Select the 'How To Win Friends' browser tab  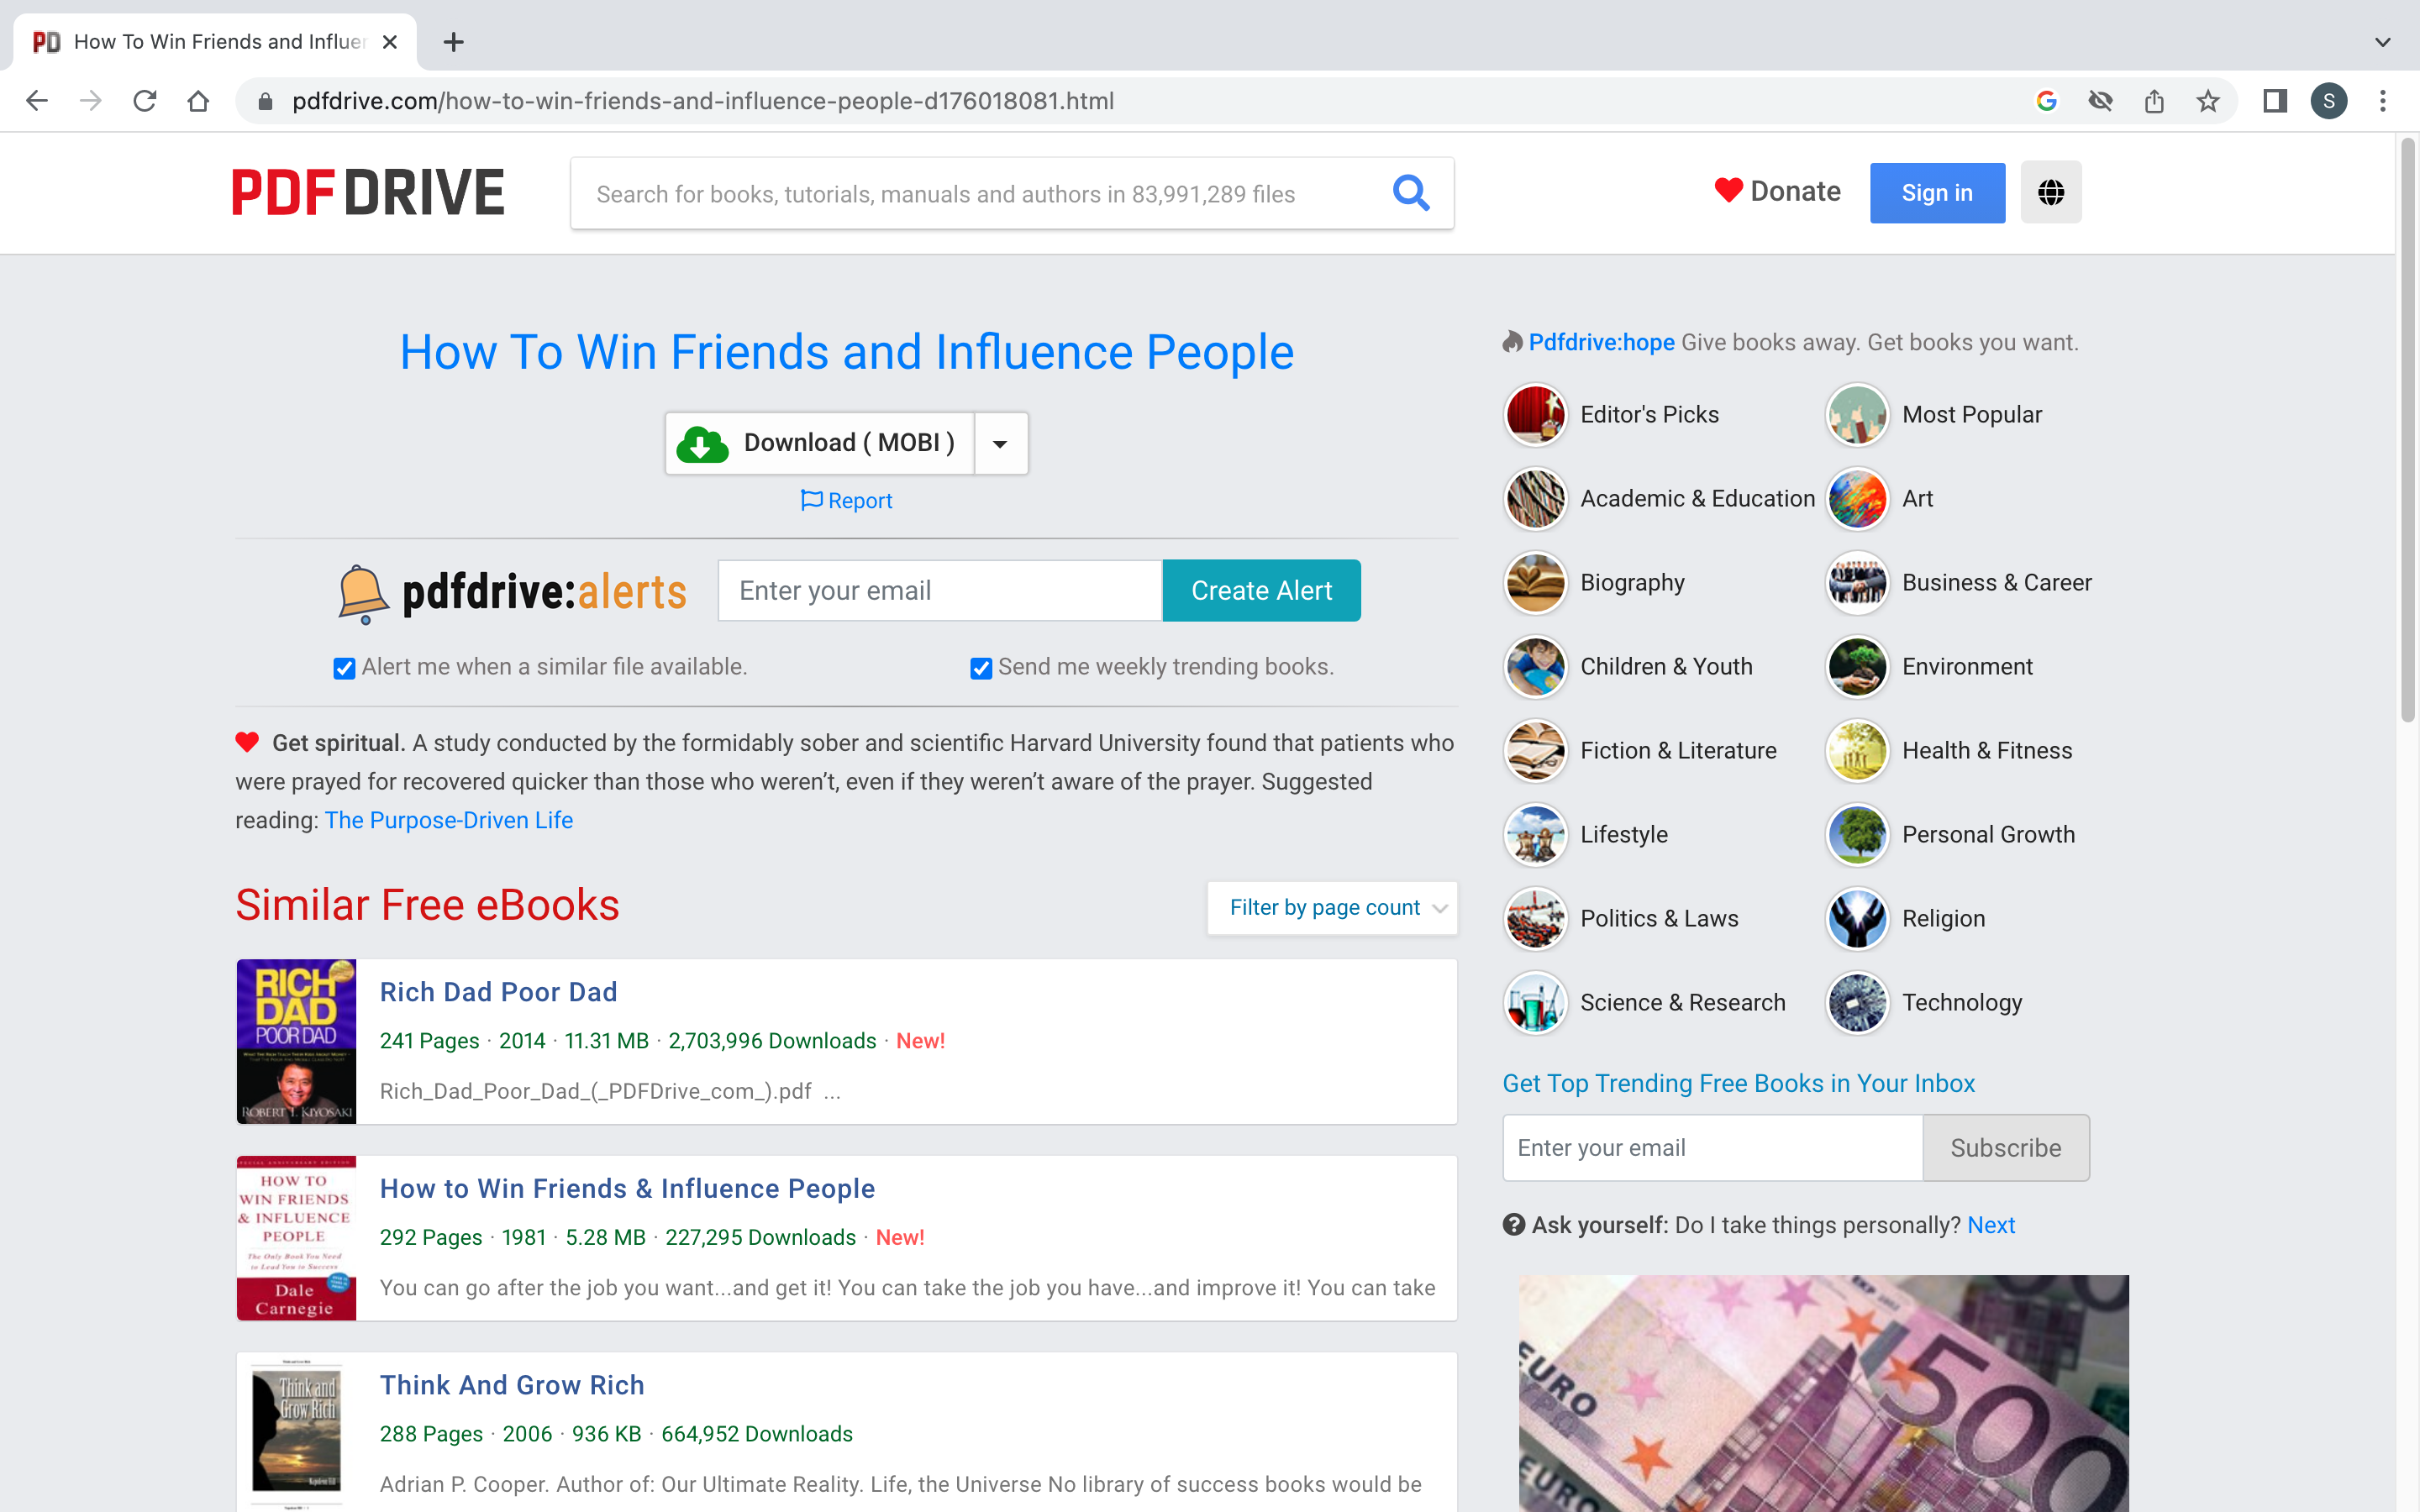[x=215, y=42]
